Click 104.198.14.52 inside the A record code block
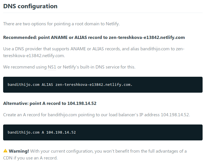Image resolution: width=206 pixels, height=164 pixels. pos(61,132)
